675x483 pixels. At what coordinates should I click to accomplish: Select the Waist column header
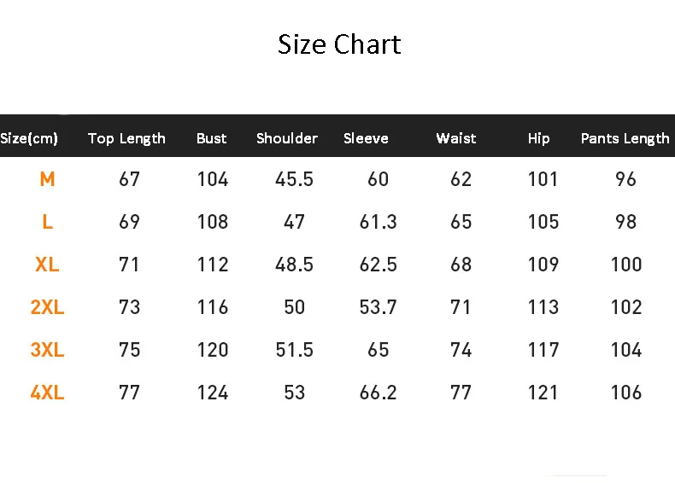click(456, 138)
